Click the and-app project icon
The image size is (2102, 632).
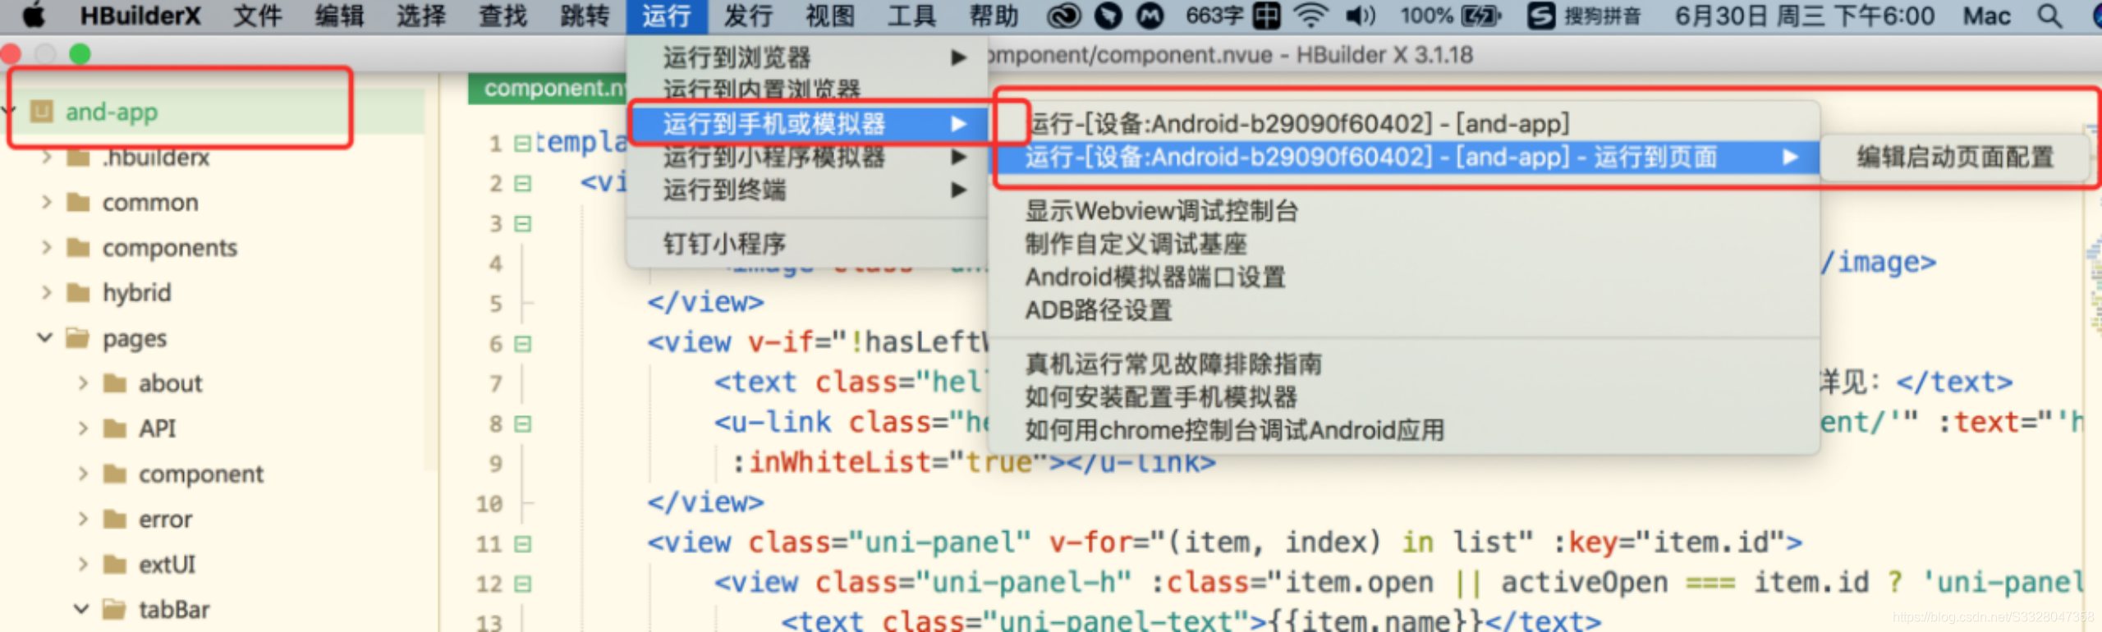click(x=41, y=111)
